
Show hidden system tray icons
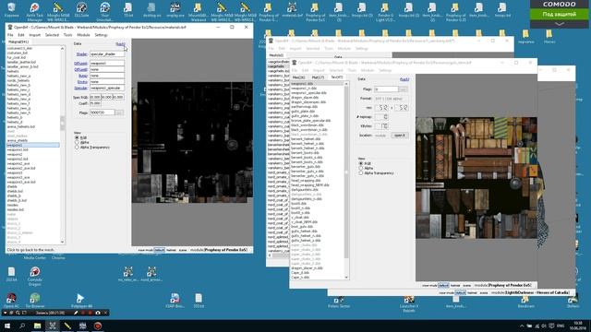(522, 326)
